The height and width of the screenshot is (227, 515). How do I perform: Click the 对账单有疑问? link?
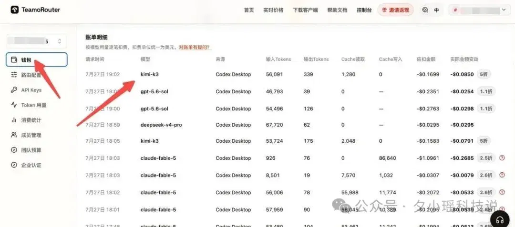(x=195, y=48)
